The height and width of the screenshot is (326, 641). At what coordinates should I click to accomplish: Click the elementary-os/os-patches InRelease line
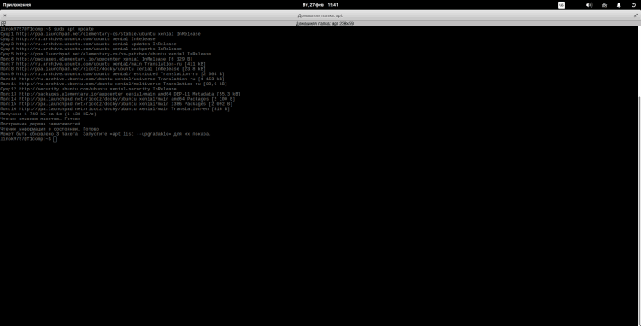105,54
